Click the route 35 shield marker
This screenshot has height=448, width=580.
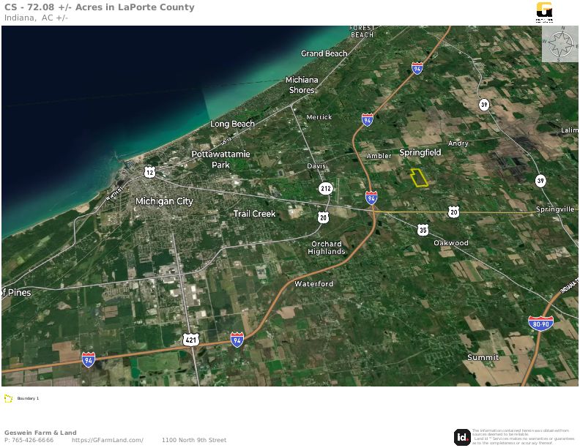click(x=423, y=230)
